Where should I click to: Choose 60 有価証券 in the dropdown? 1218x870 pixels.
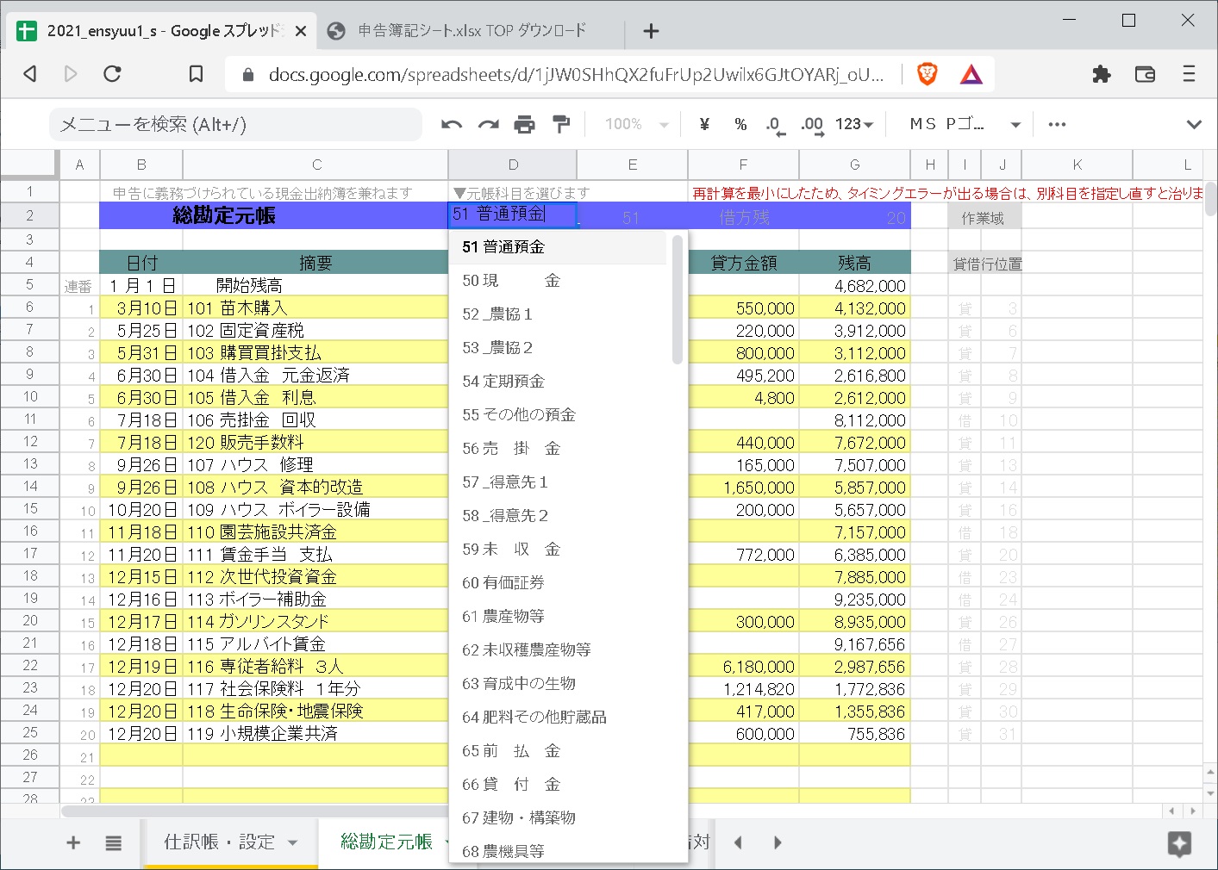[558, 583]
